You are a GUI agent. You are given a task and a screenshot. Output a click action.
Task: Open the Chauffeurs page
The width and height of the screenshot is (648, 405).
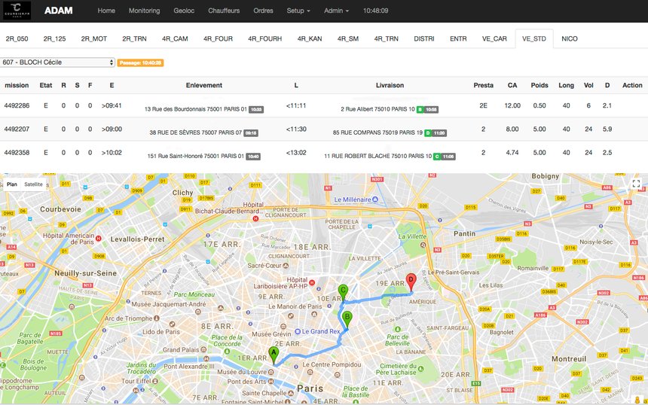(x=224, y=11)
